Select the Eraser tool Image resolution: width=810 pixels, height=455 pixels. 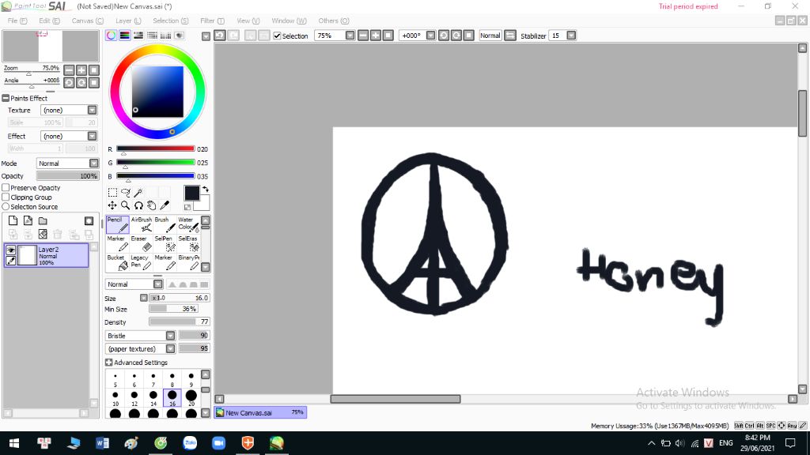point(141,243)
